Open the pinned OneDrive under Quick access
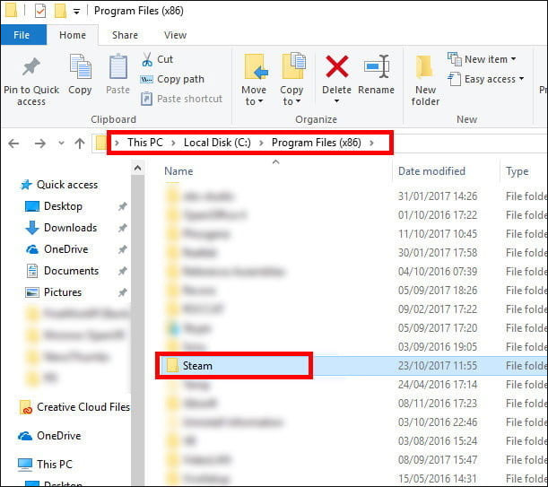The width and height of the screenshot is (548, 487). [57, 249]
